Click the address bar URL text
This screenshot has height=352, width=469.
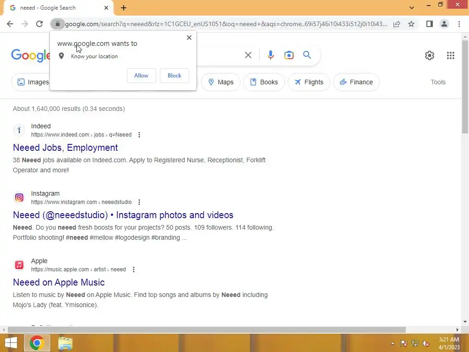click(226, 24)
